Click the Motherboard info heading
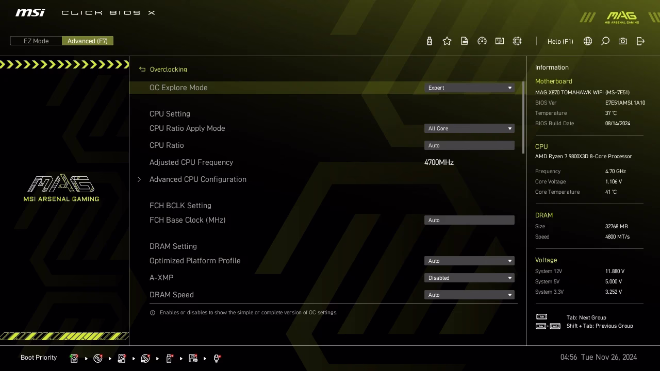 (x=553, y=81)
